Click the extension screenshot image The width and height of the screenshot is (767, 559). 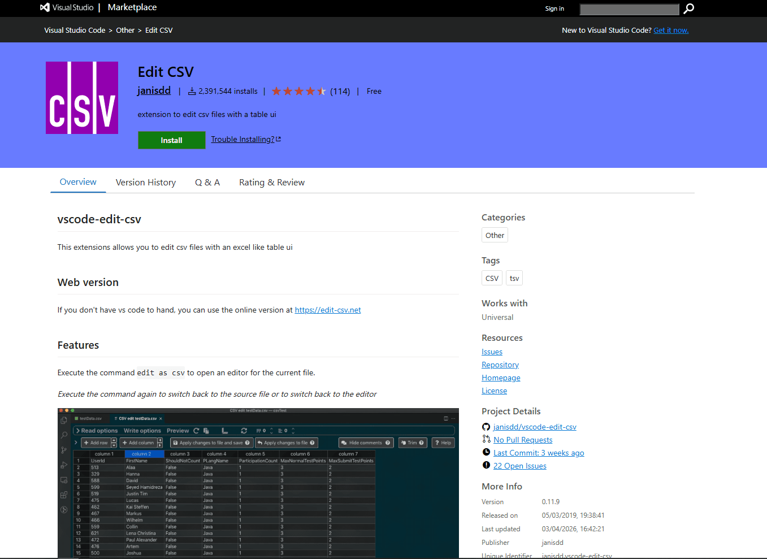click(258, 483)
